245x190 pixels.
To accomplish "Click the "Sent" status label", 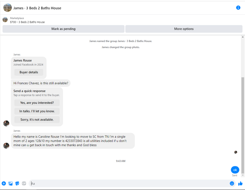I will 235,175.
